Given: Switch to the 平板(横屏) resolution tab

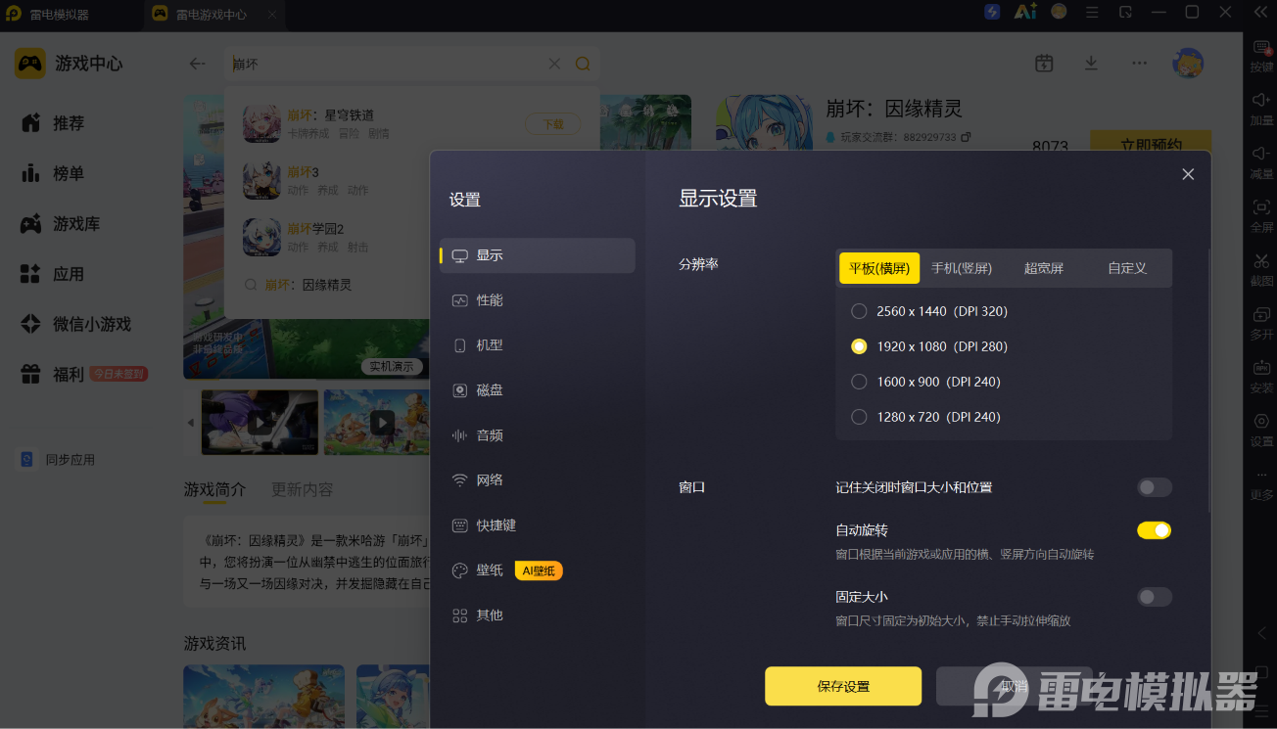Looking at the screenshot, I should (879, 268).
